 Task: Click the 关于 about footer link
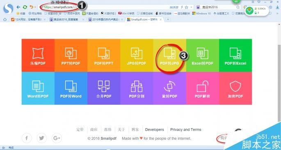(x=121, y=129)
